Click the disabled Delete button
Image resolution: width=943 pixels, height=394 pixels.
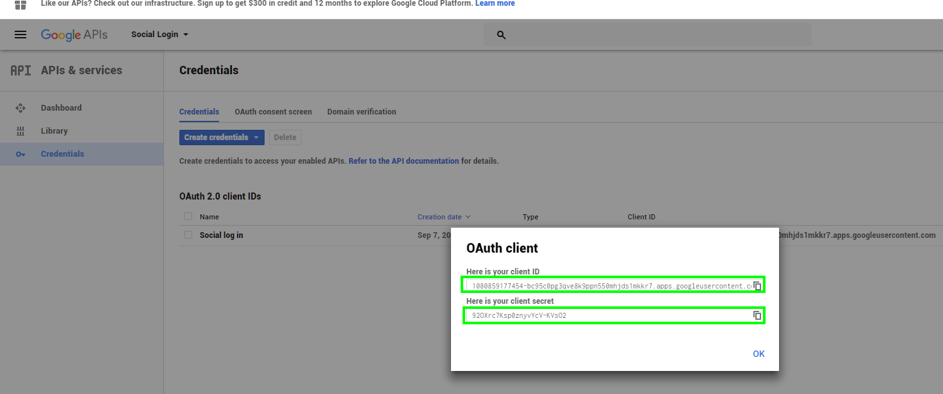pos(285,138)
